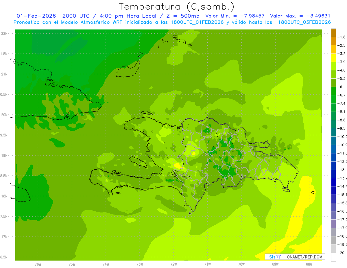Click the "-9.5" colorbar label
Image resolution: width=347 pixels, height=268 pixels.
click(x=342, y=128)
